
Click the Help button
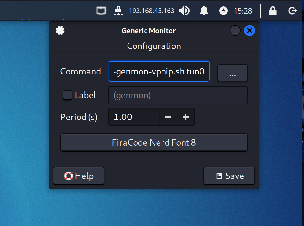coord(79,176)
